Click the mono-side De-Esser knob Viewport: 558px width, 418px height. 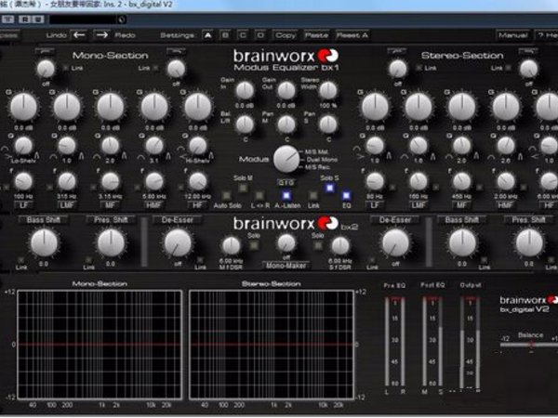[x=178, y=243]
